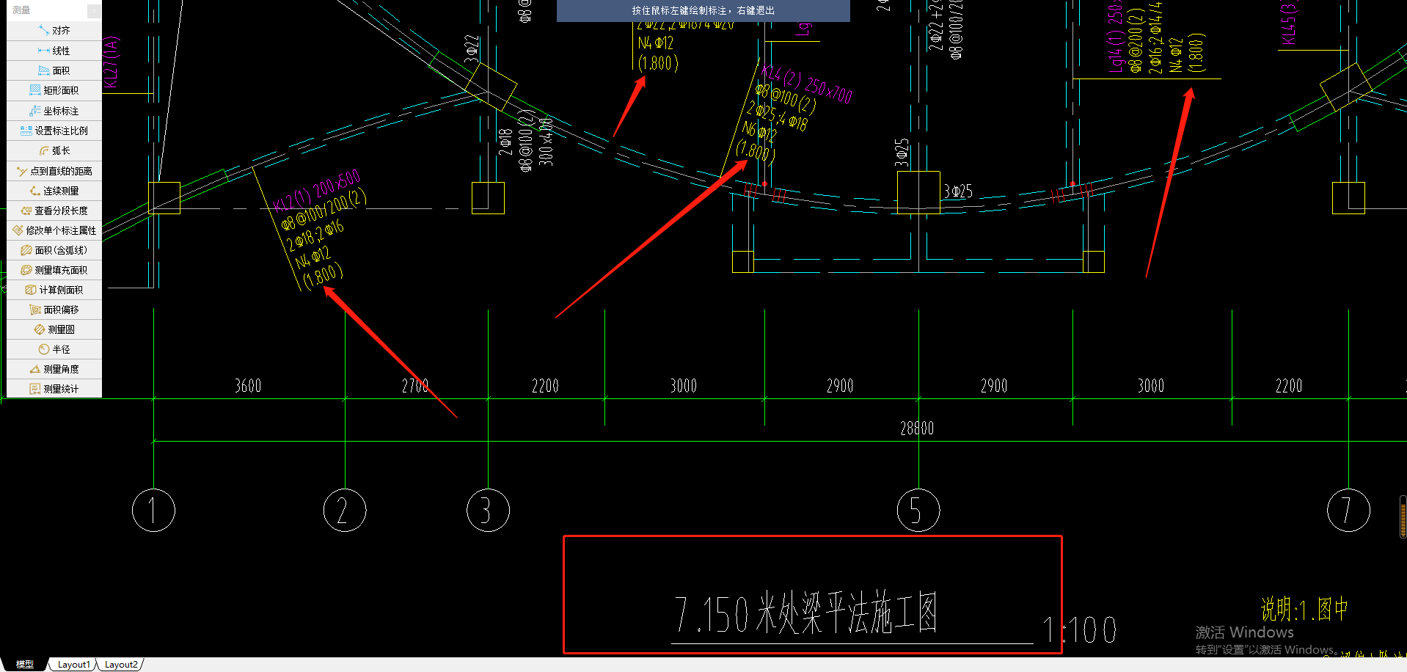Click beam label KL2(1) 200x500
Screen dimensions: 1407x672
tap(317, 189)
